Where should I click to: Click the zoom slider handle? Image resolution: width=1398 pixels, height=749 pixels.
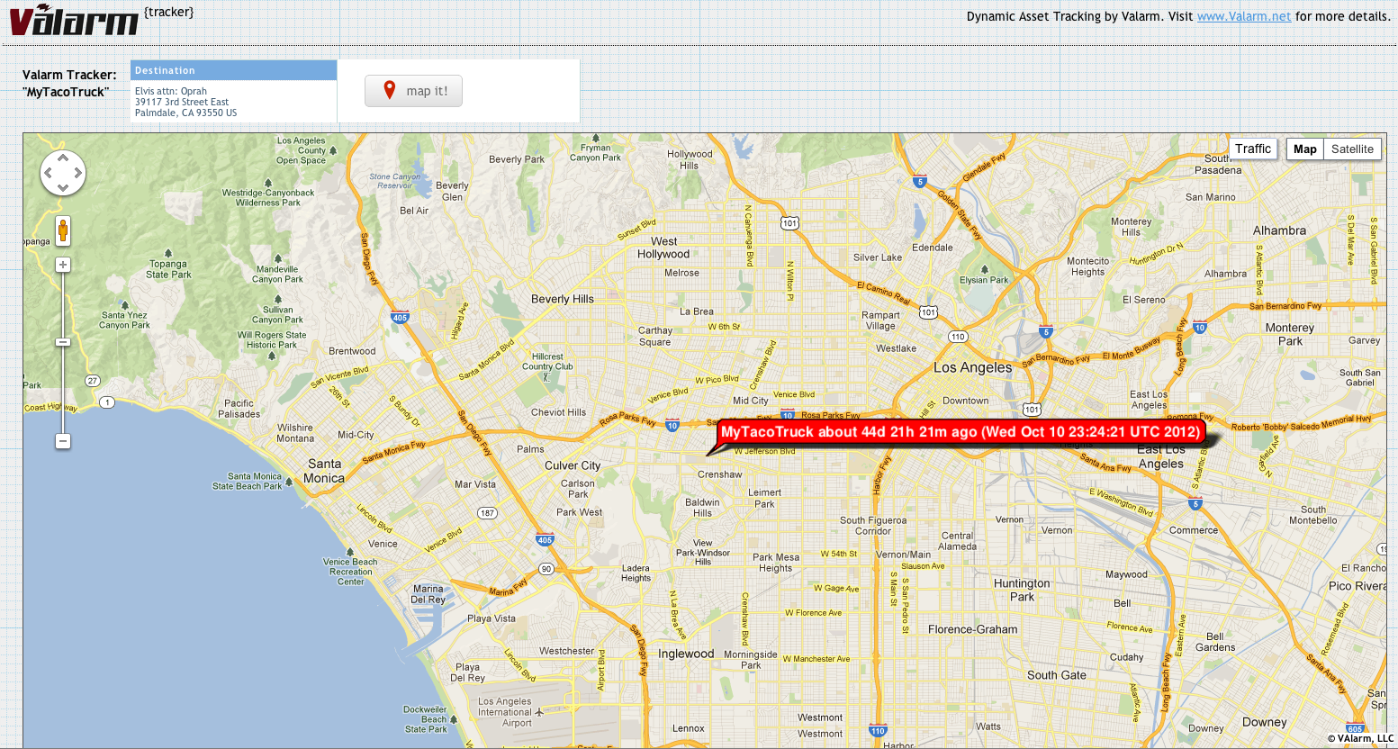[x=63, y=342]
